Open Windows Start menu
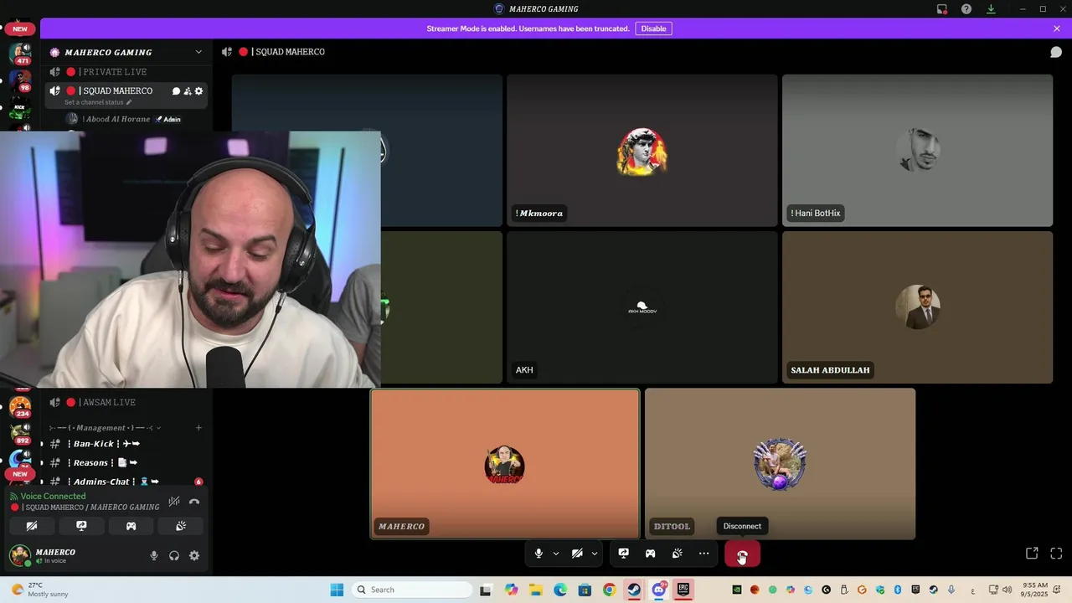Screen dimensions: 1072x603 [337, 590]
